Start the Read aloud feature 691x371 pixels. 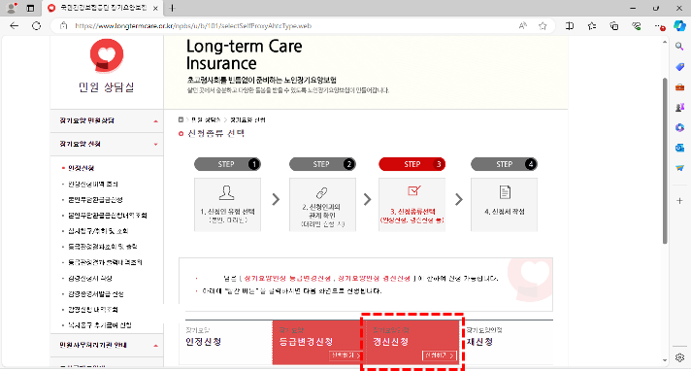pyautogui.click(x=523, y=26)
